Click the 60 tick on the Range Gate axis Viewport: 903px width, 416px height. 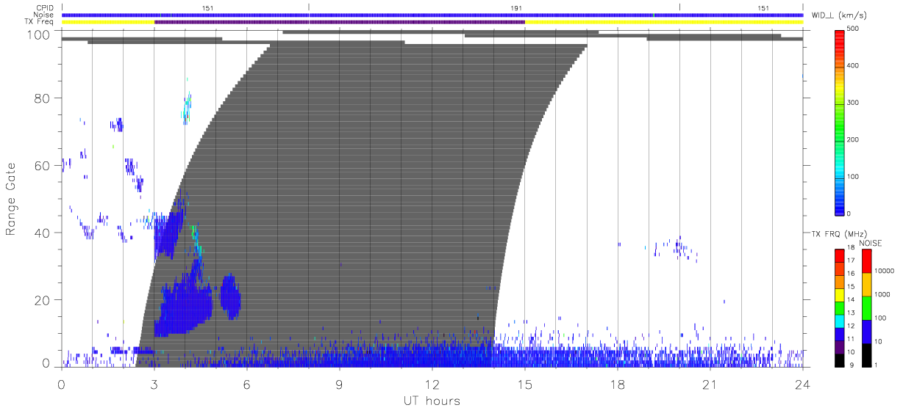coord(43,165)
